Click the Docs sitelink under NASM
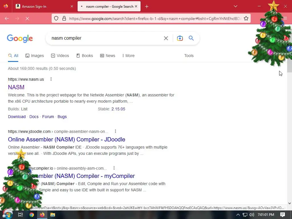The height and width of the screenshot is (219, 292). pyautogui.click(x=34, y=117)
